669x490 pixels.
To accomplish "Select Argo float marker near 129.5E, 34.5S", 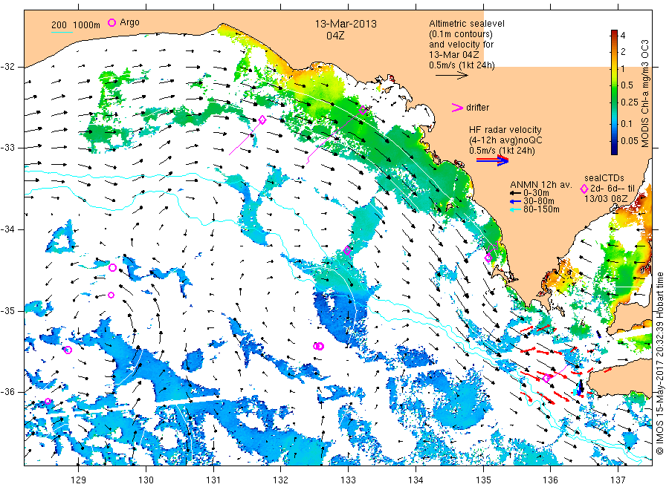I will [113, 267].
